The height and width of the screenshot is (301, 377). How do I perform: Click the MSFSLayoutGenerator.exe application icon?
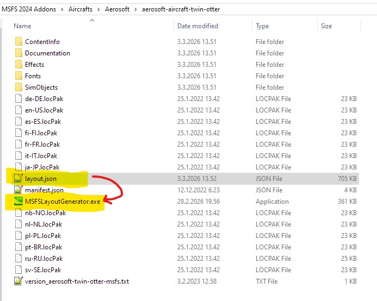pos(18,202)
